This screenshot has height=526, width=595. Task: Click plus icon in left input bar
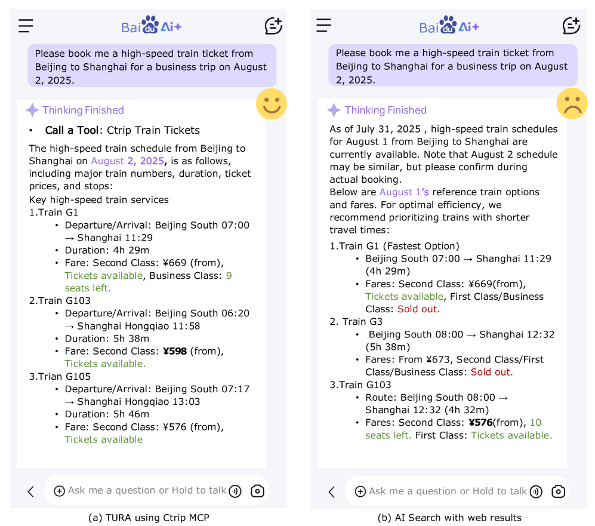59,491
